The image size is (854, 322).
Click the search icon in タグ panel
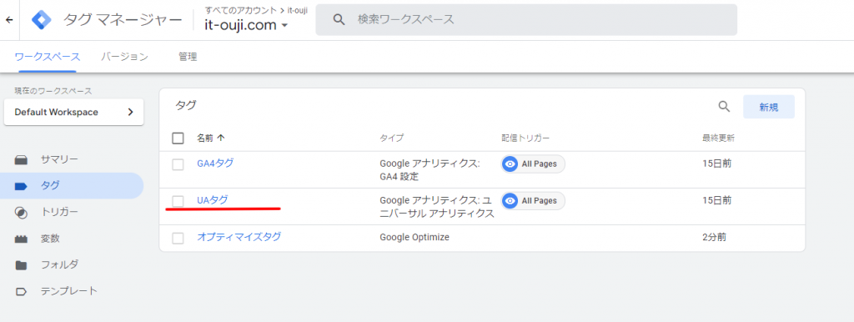coord(724,106)
